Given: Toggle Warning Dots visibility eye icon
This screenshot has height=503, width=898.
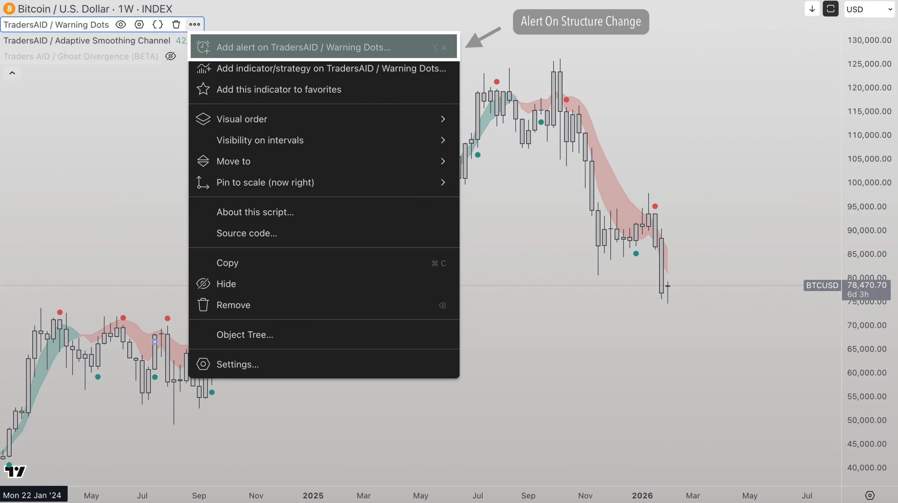Looking at the screenshot, I should coord(121,25).
